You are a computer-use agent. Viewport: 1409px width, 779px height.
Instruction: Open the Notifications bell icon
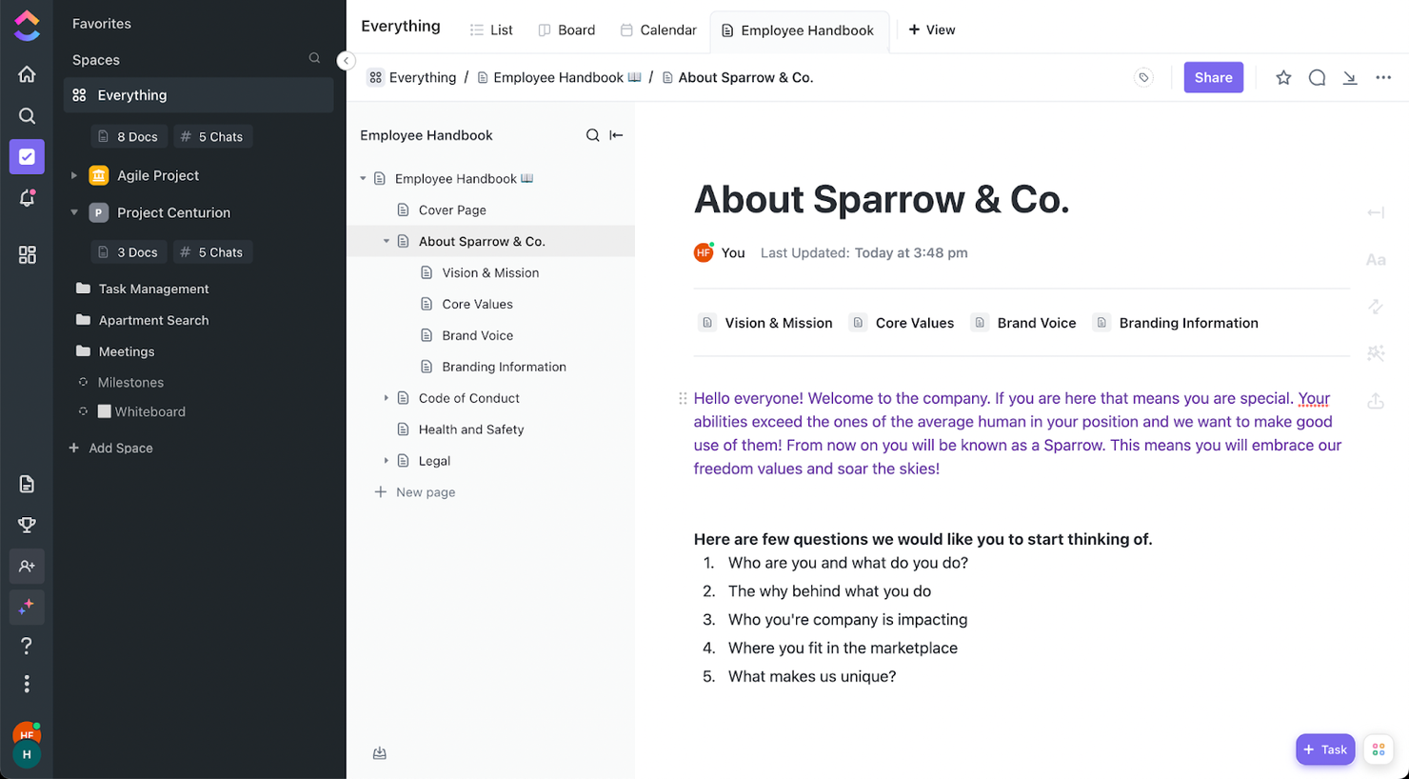tap(27, 198)
